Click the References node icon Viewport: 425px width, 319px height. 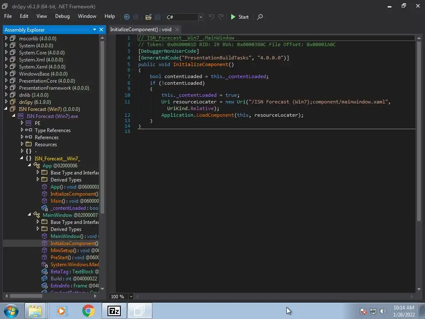point(29,137)
